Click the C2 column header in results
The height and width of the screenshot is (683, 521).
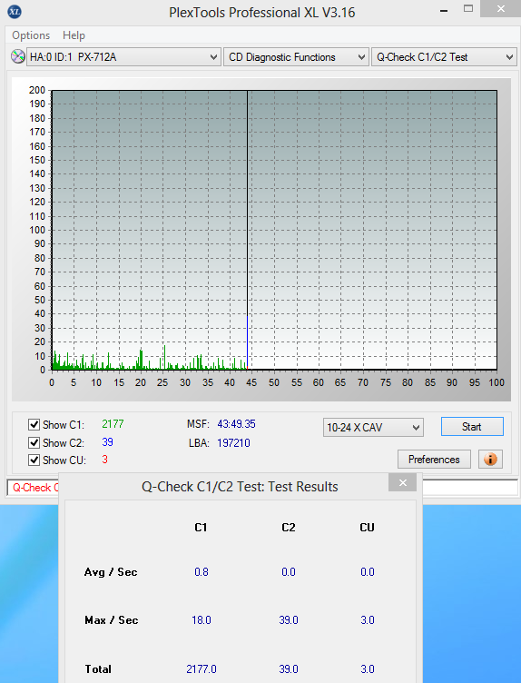[289, 528]
